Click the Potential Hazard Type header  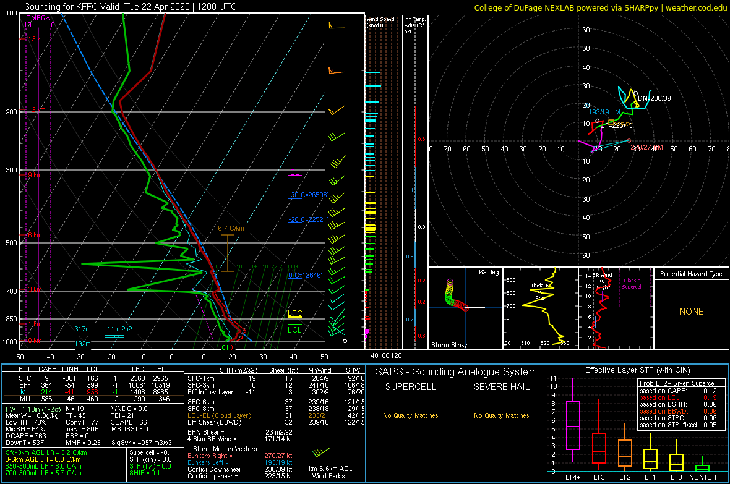[691, 274]
